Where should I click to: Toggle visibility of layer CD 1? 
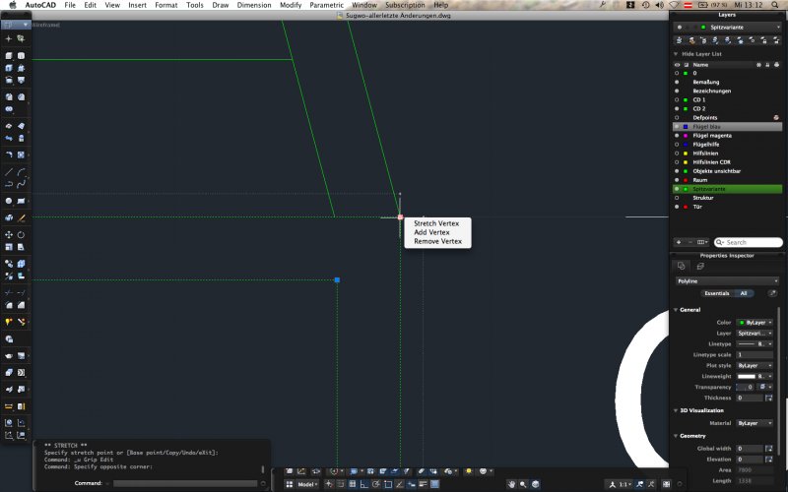[677, 100]
